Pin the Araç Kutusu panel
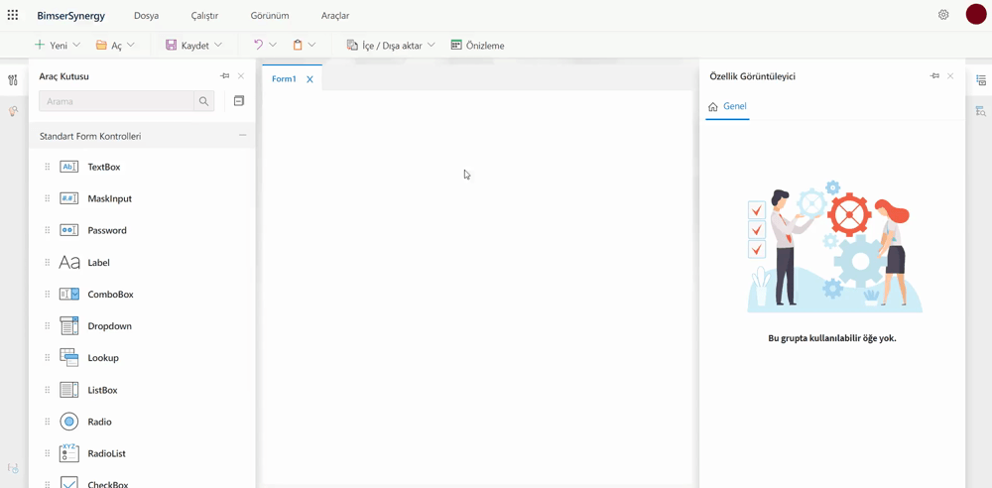992x488 pixels. (225, 76)
